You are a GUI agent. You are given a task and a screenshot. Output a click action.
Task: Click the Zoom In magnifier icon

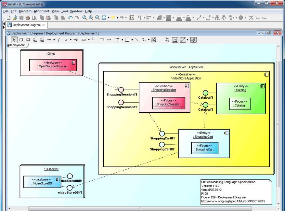pyautogui.click(x=91, y=18)
